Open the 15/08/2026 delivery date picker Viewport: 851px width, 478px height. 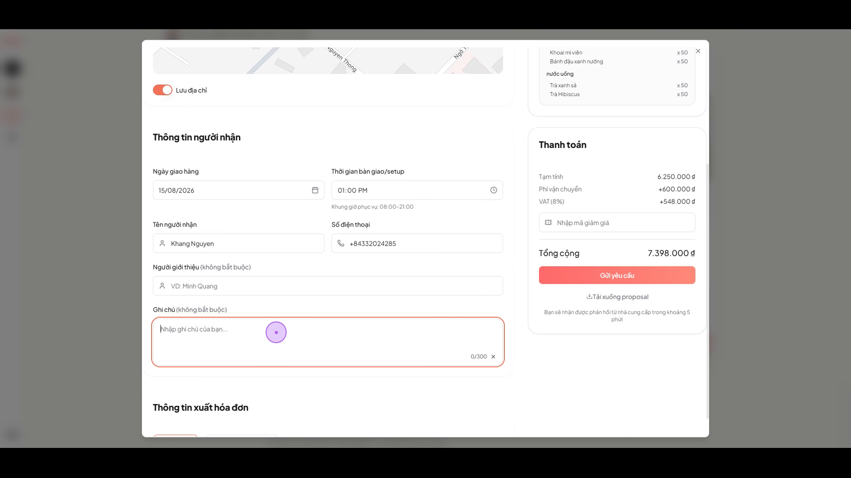(x=238, y=190)
